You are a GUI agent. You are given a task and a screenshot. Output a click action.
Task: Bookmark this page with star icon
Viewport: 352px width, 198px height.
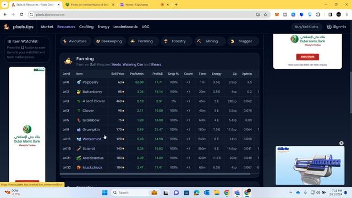(265, 15)
